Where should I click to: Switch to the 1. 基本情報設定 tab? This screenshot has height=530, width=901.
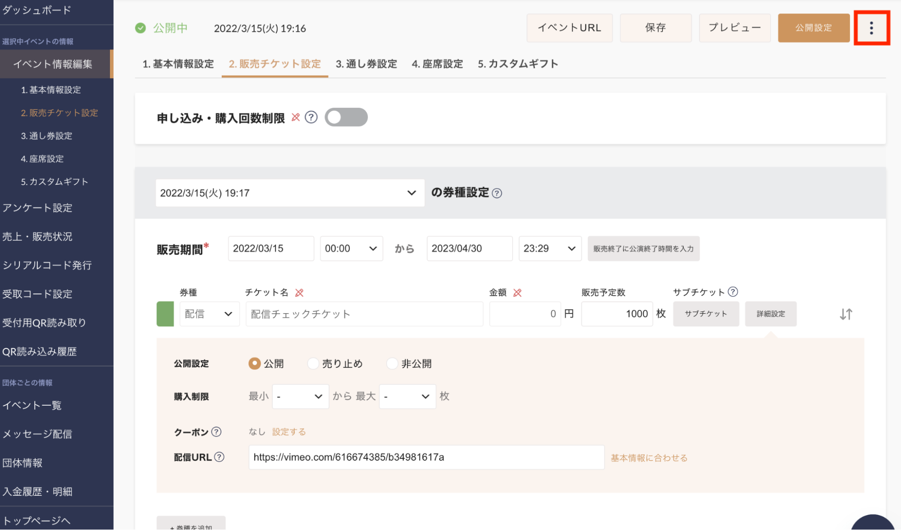[178, 64]
